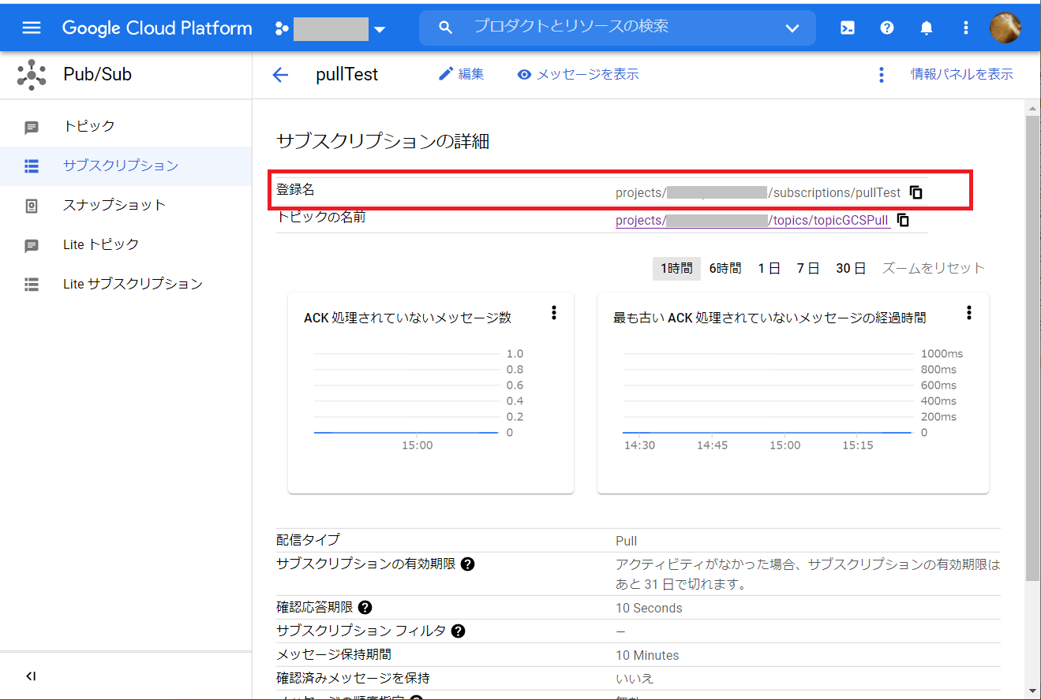Select サブスクリプション in the sidebar
Viewport: 1041px width, 700px height.
coord(126,166)
